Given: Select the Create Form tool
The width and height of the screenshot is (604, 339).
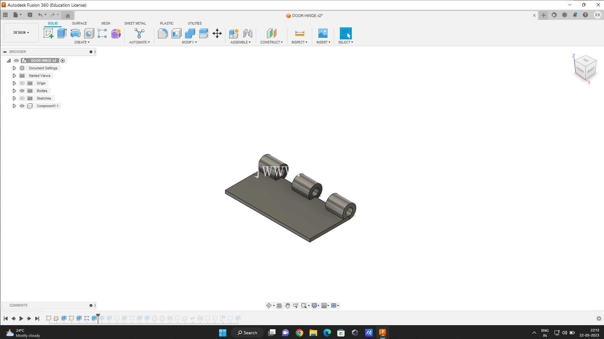Looking at the screenshot, I should point(116,33).
